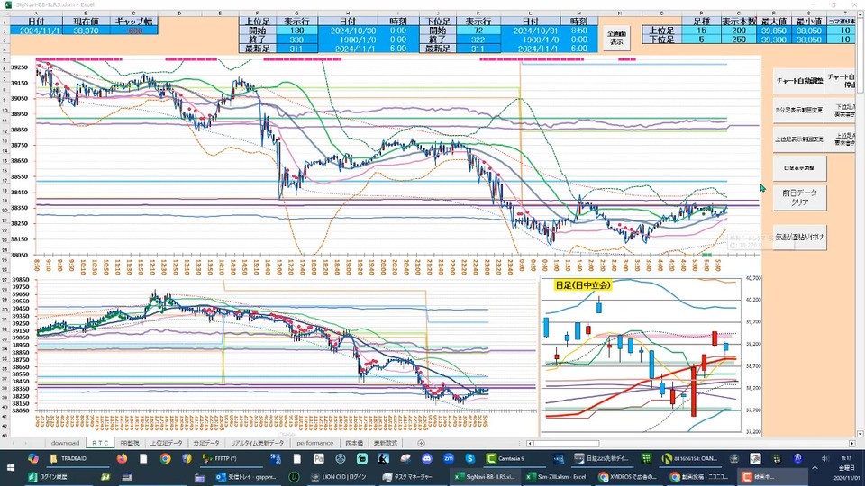Switch to the download sheet tab
This screenshot has height=486, width=865.
65,443
